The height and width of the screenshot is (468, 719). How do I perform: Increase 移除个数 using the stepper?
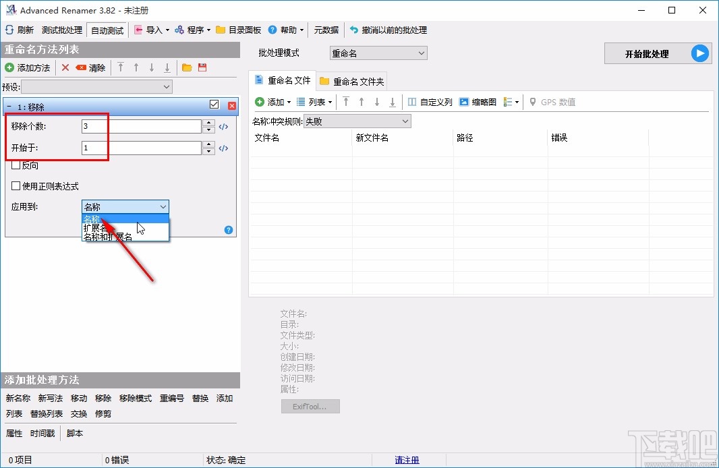(207, 122)
